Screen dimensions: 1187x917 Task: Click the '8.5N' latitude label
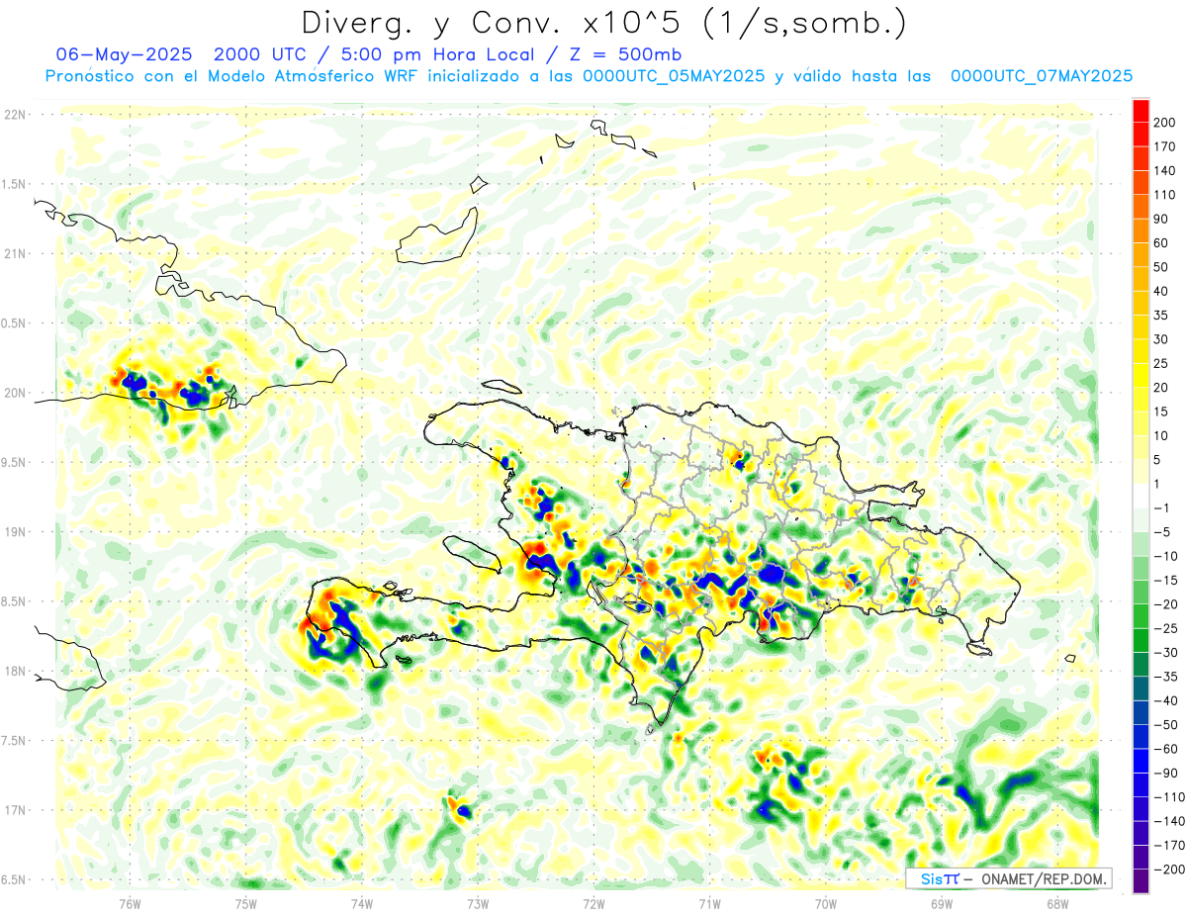click(14, 601)
